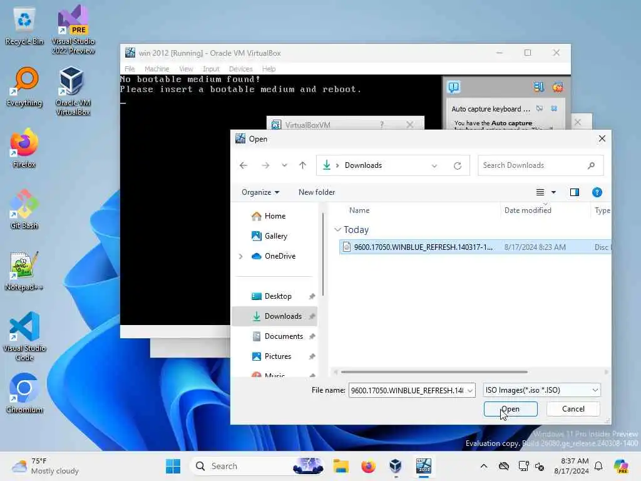
Task: Open the Help menu in VirtualBox
Action: 269,69
